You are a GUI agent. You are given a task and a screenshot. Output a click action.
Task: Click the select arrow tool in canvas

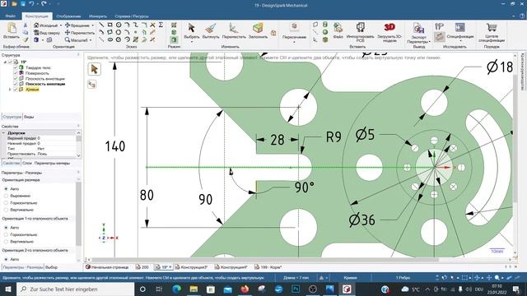coord(94,69)
